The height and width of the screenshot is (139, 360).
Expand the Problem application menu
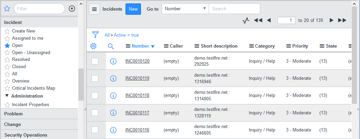13,114
